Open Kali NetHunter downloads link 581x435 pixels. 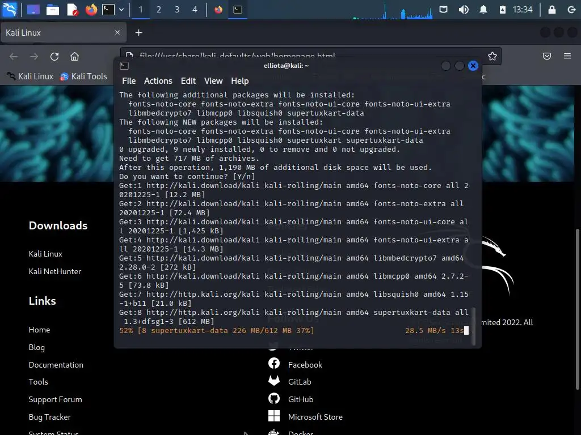point(55,271)
